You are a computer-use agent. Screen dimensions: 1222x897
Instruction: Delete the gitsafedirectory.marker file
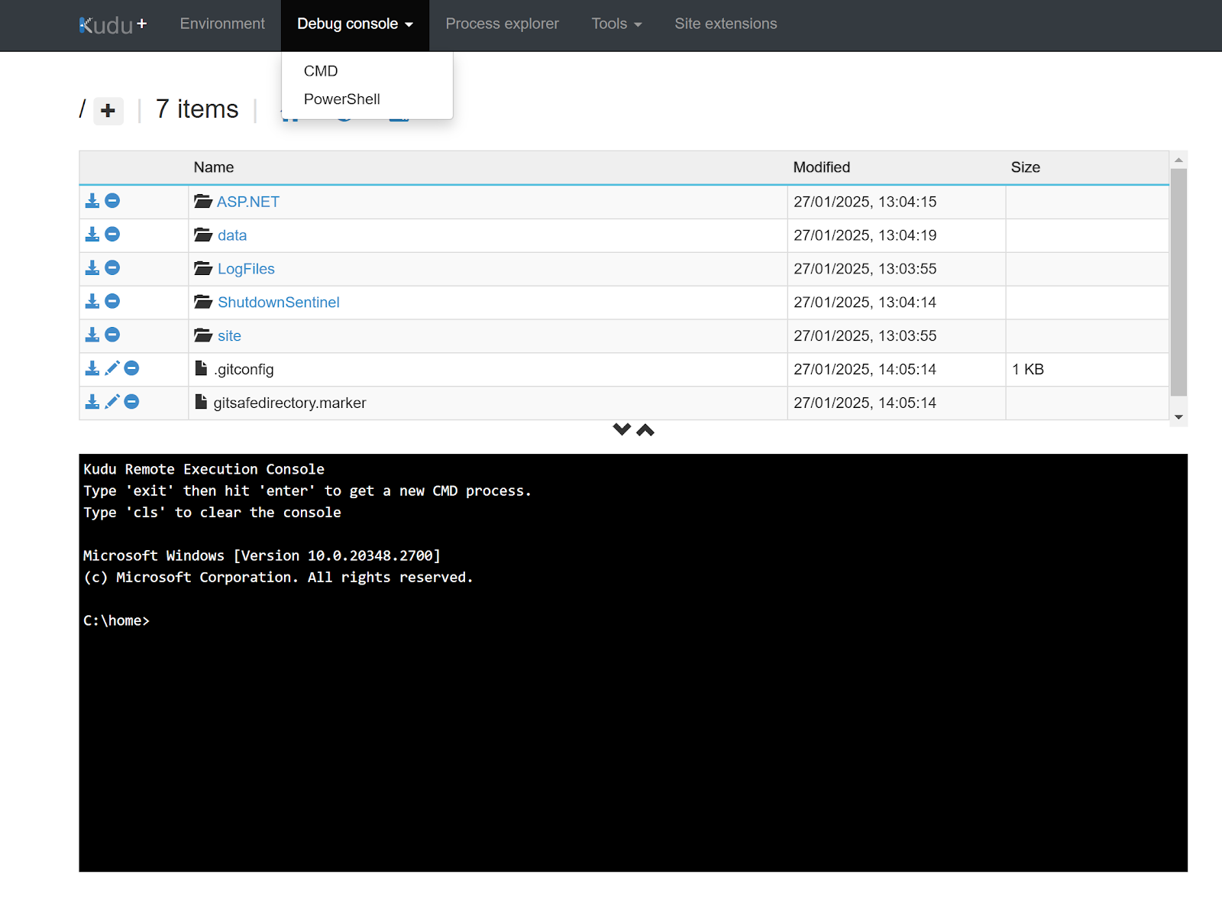(132, 402)
